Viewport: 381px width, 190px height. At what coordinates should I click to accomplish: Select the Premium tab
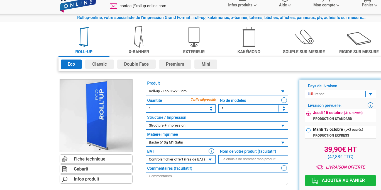(175, 64)
